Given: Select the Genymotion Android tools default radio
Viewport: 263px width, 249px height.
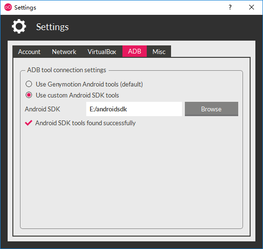Looking at the screenshot, I should coord(29,84).
